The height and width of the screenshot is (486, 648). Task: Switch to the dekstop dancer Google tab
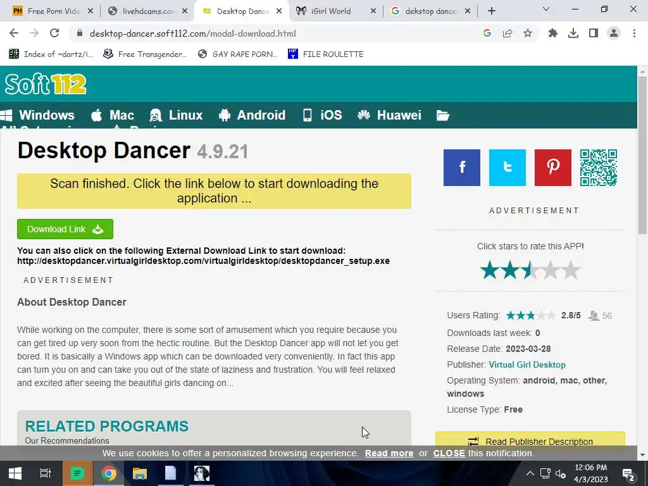pyautogui.click(x=431, y=11)
